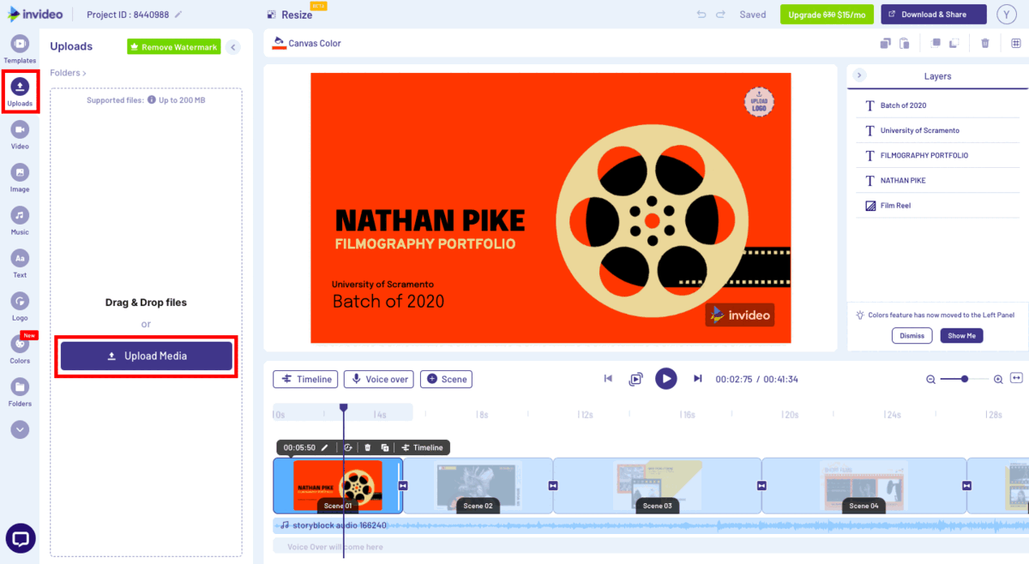Open the grid layout icon

click(x=1017, y=42)
